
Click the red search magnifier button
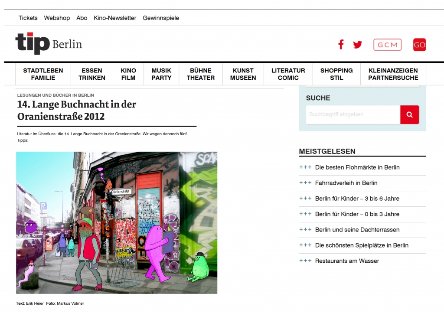click(409, 115)
